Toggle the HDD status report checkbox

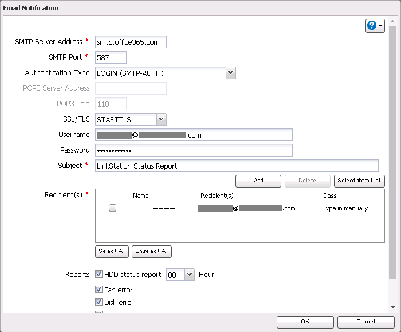tap(99, 275)
